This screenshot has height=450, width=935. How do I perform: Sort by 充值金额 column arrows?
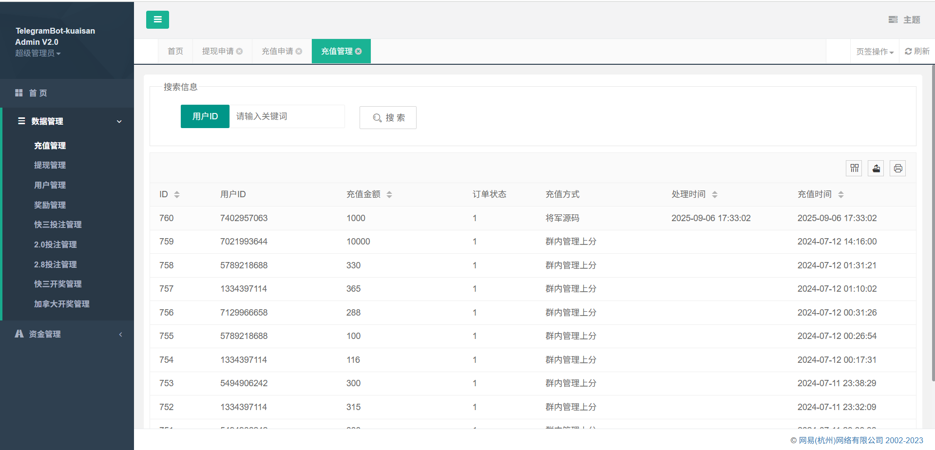389,195
